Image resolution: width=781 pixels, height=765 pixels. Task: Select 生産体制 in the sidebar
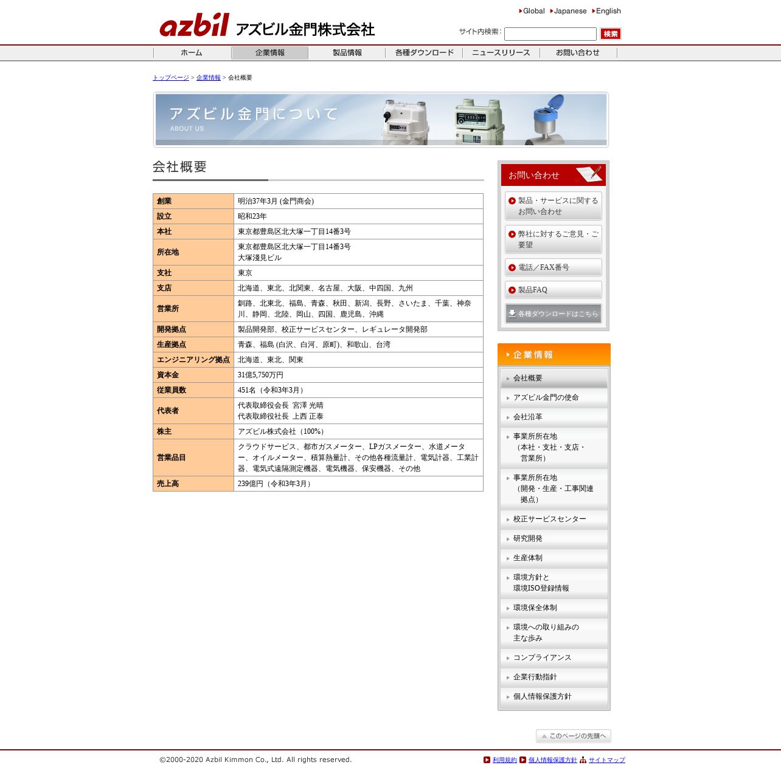pyautogui.click(x=554, y=558)
